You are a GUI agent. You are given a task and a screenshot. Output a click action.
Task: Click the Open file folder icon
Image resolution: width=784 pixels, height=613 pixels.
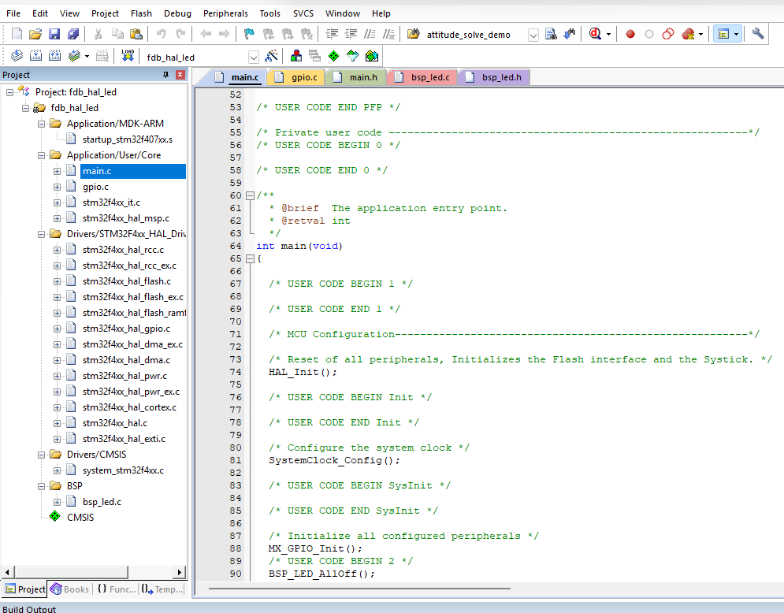[x=35, y=34]
